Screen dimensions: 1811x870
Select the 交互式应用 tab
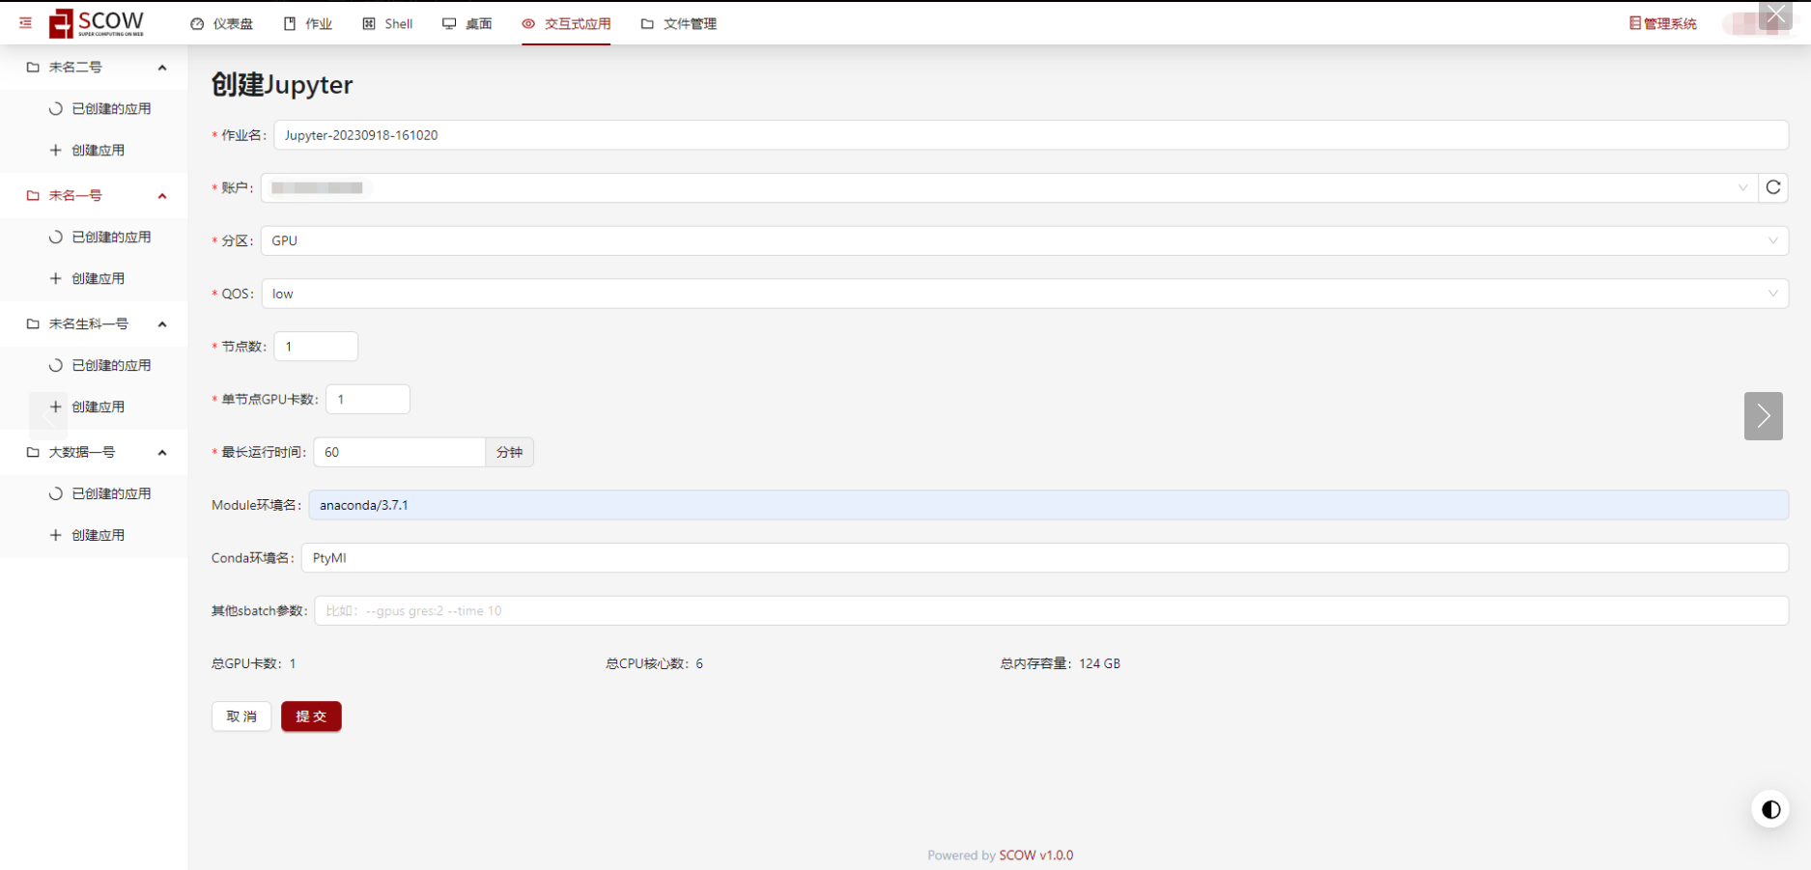coord(566,23)
